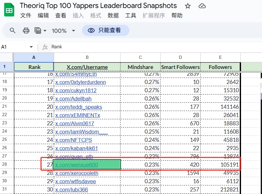The width and height of the screenshot is (262, 194).
Task: Click the Followers header cell
Action: tap(220, 67)
